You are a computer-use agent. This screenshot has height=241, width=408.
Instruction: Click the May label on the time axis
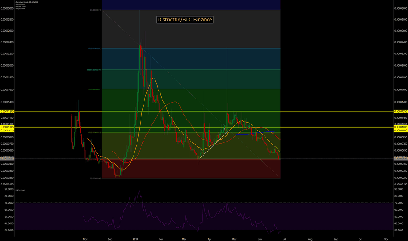click(234, 239)
